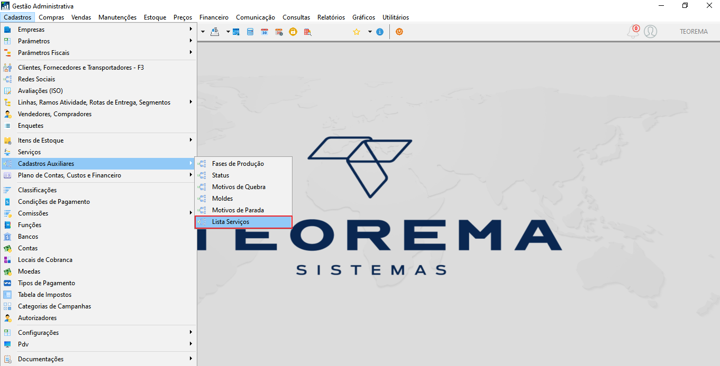The height and width of the screenshot is (366, 720).
Task: Select Funções menu entry
Action: click(98, 225)
